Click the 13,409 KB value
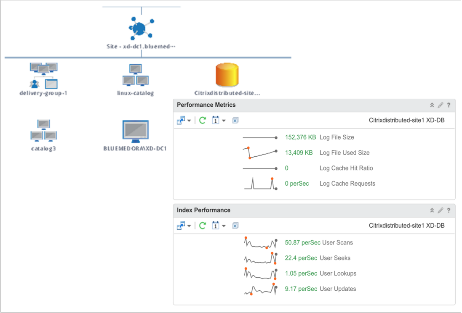The height and width of the screenshot is (313, 462). coord(299,153)
